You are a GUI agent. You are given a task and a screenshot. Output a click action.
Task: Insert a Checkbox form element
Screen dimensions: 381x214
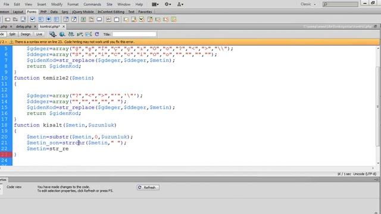tap(33, 20)
